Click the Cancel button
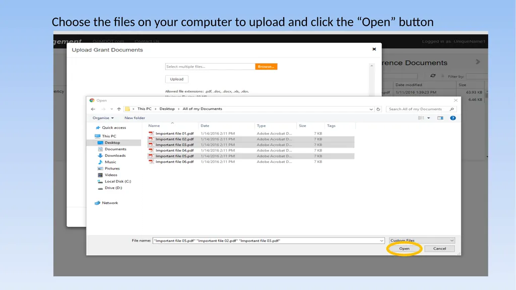516x290 pixels. click(x=439, y=249)
